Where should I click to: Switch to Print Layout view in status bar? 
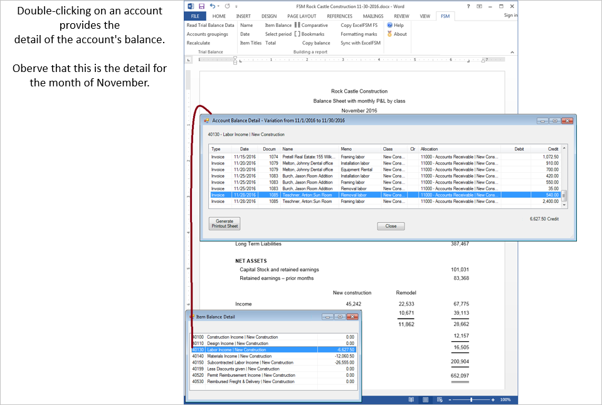tap(425, 399)
